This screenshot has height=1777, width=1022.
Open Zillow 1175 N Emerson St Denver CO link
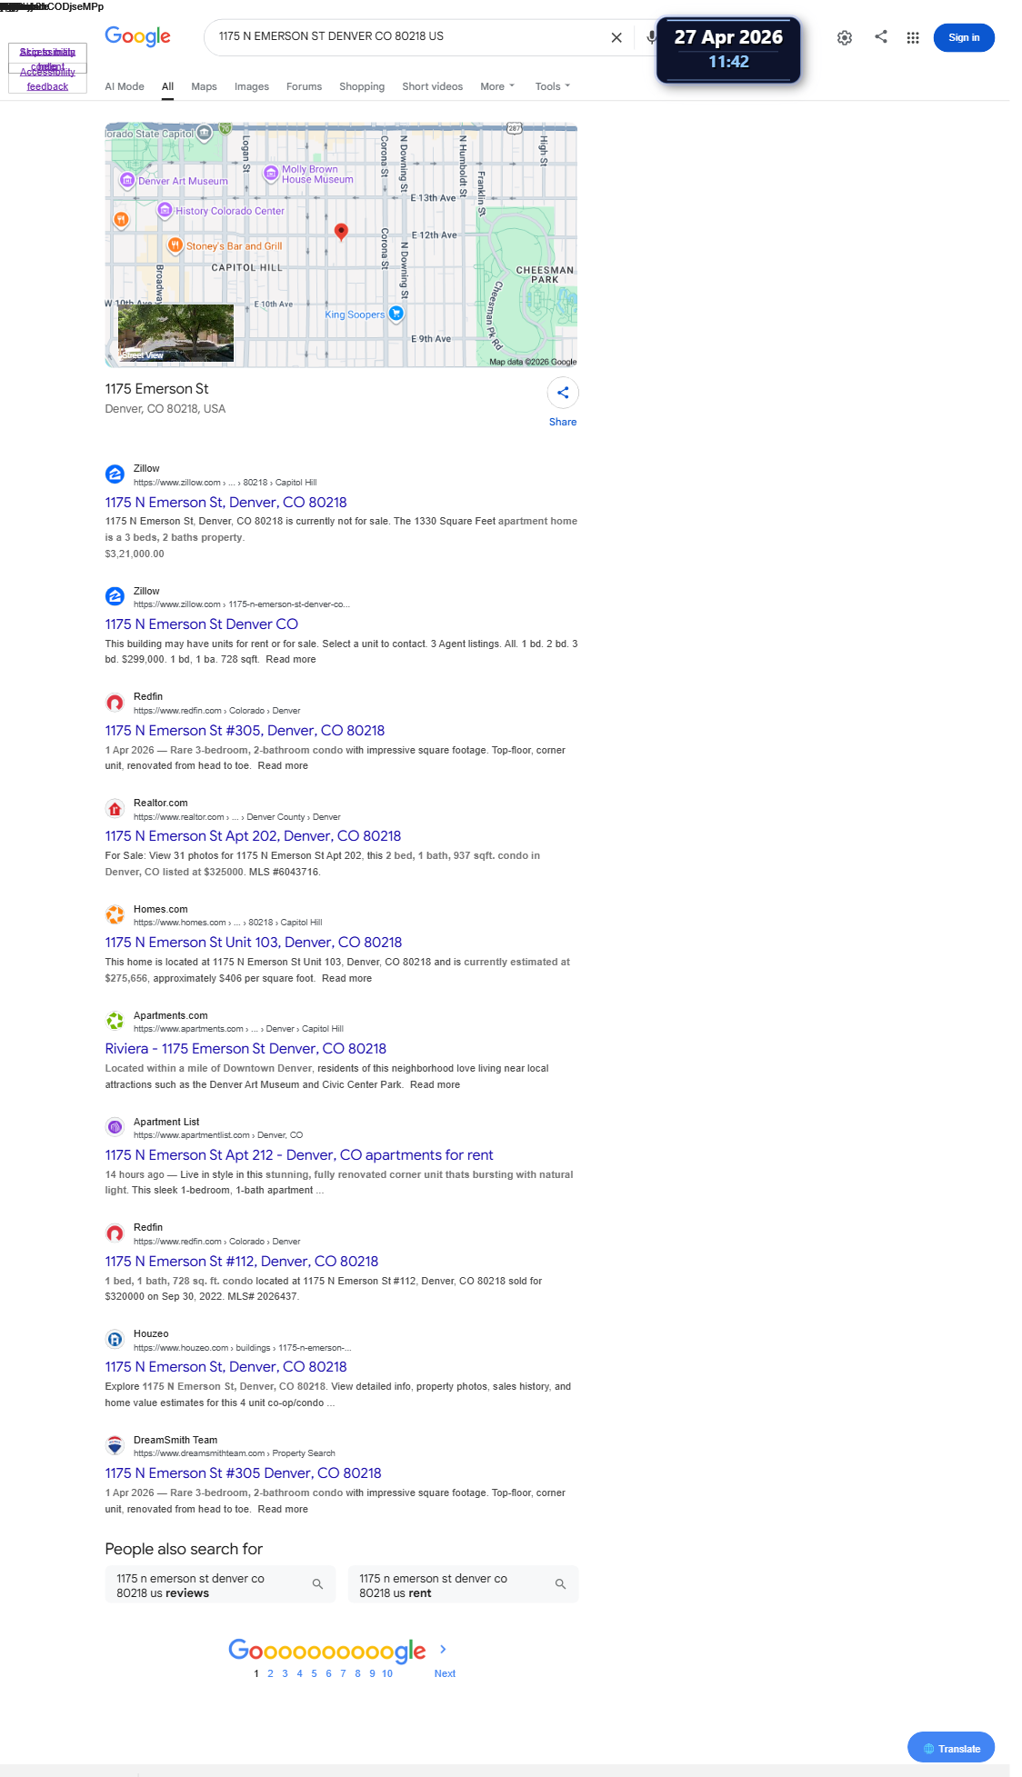point(202,624)
